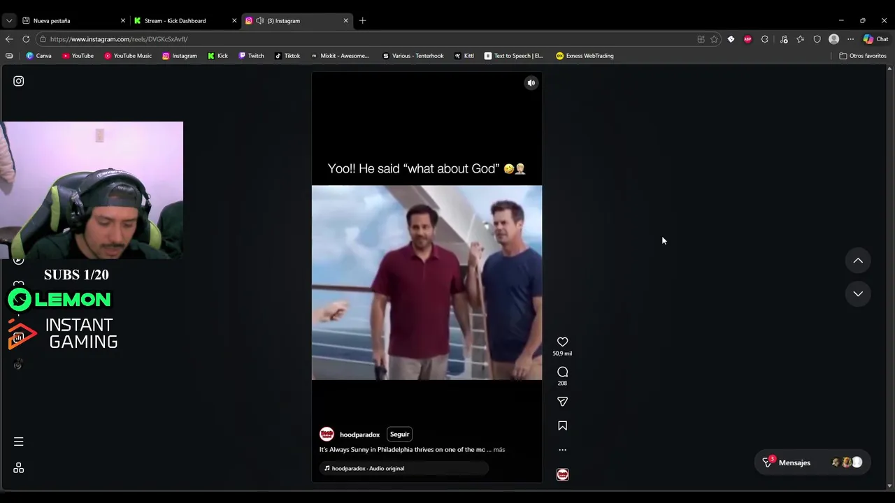
Task: Click the Instagram logo in the sidebar
Action: click(19, 81)
